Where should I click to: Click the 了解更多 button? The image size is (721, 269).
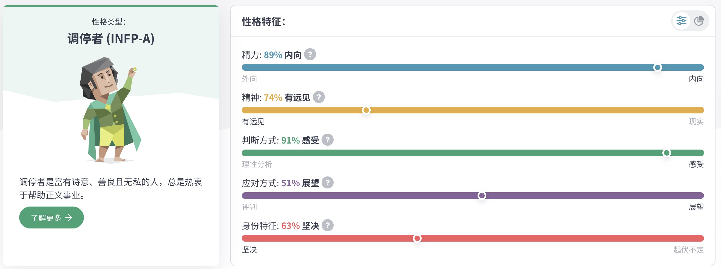click(x=52, y=218)
